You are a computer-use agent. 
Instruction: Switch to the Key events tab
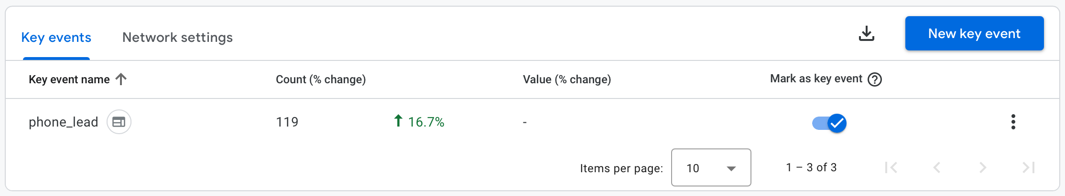coord(56,38)
